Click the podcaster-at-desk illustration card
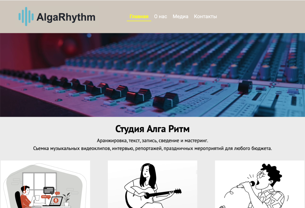Viewport: 305px width, 208px height. pyautogui.click(x=46, y=184)
